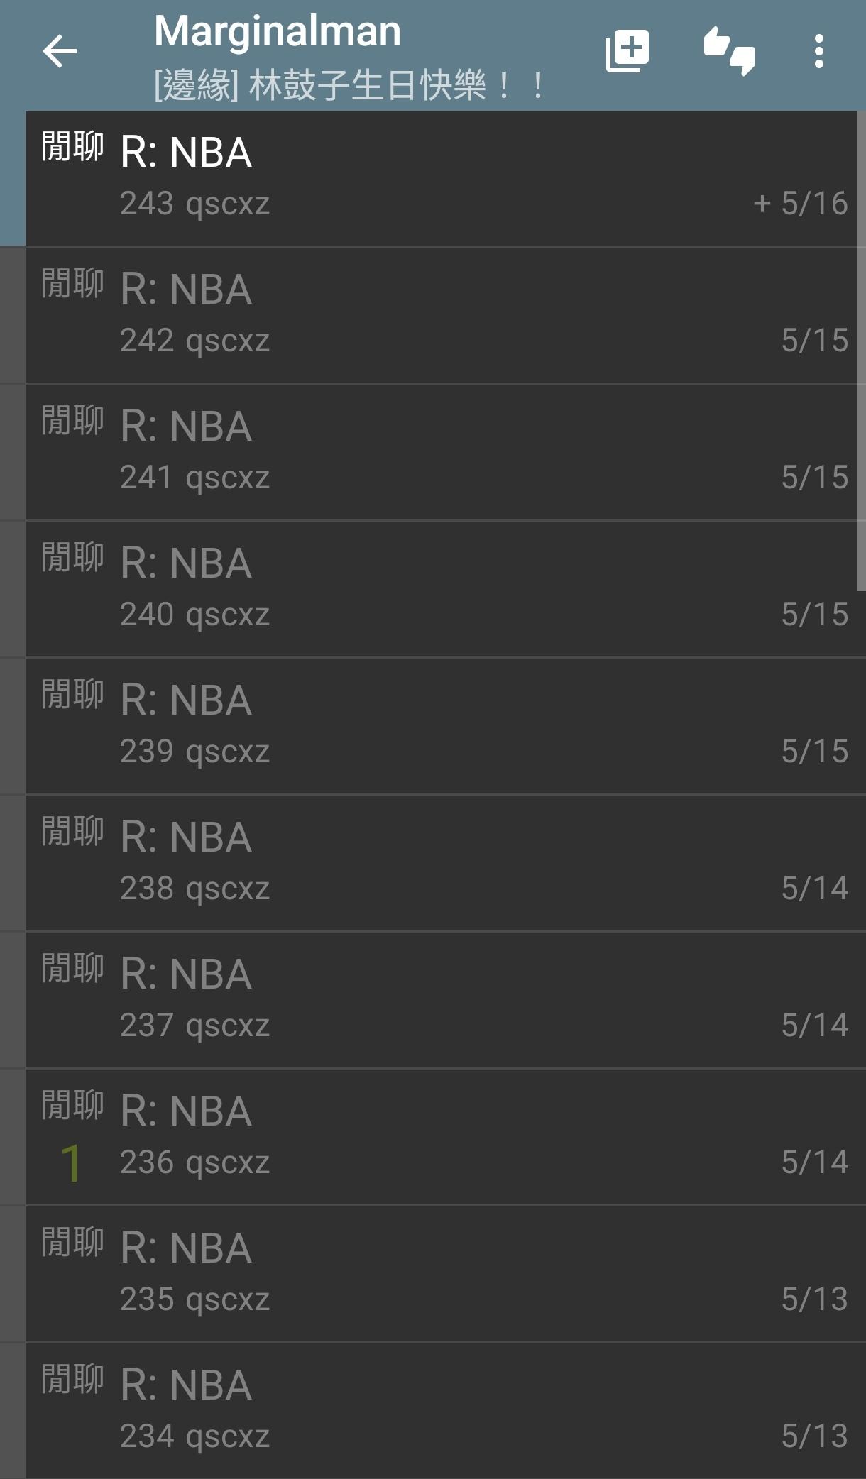Tap the 閒聊 tag on post 243
The height and width of the screenshot is (1479, 866).
72,147
